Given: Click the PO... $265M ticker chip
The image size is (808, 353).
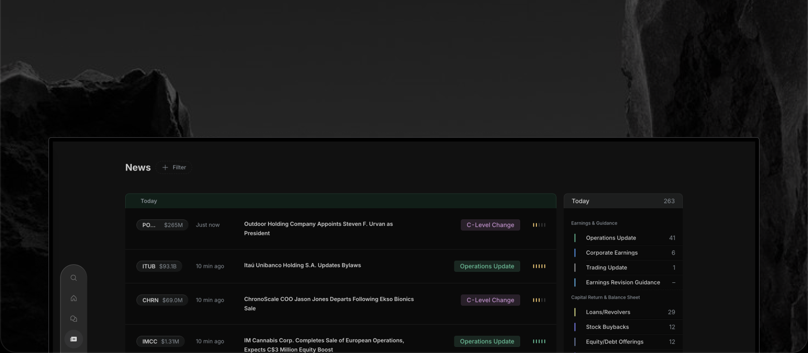Looking at the screenshot, I should coord(162,225).
